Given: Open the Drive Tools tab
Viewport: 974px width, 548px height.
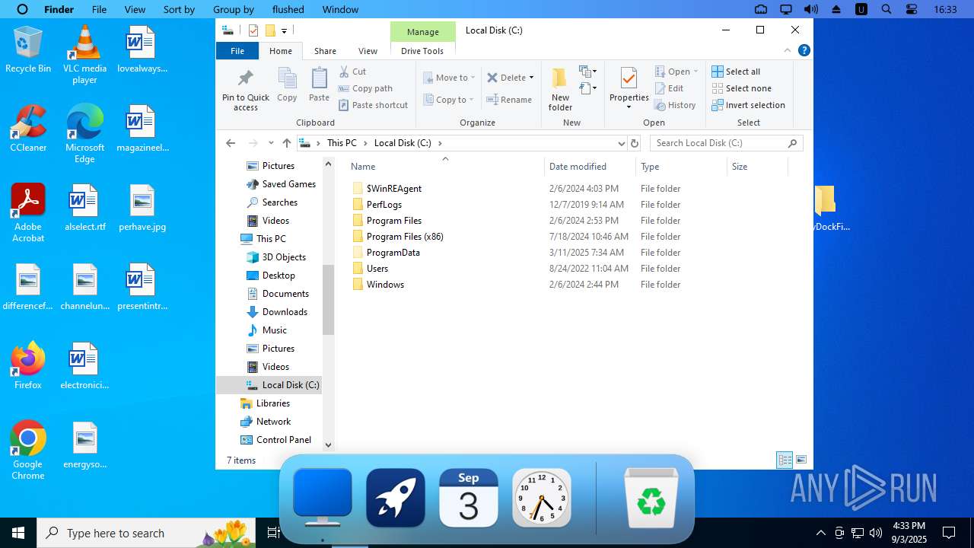Looking at the screenshot, I should (x=422, y=51).
